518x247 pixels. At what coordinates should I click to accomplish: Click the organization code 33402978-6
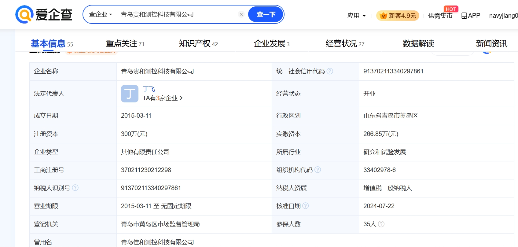tap(380, 170)
